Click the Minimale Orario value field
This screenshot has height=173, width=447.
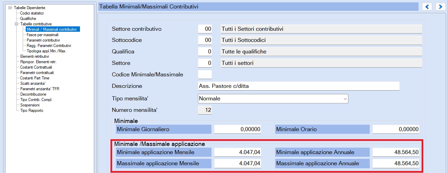click(396, 129)
